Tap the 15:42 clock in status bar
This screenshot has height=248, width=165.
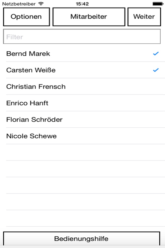[82, 4]
